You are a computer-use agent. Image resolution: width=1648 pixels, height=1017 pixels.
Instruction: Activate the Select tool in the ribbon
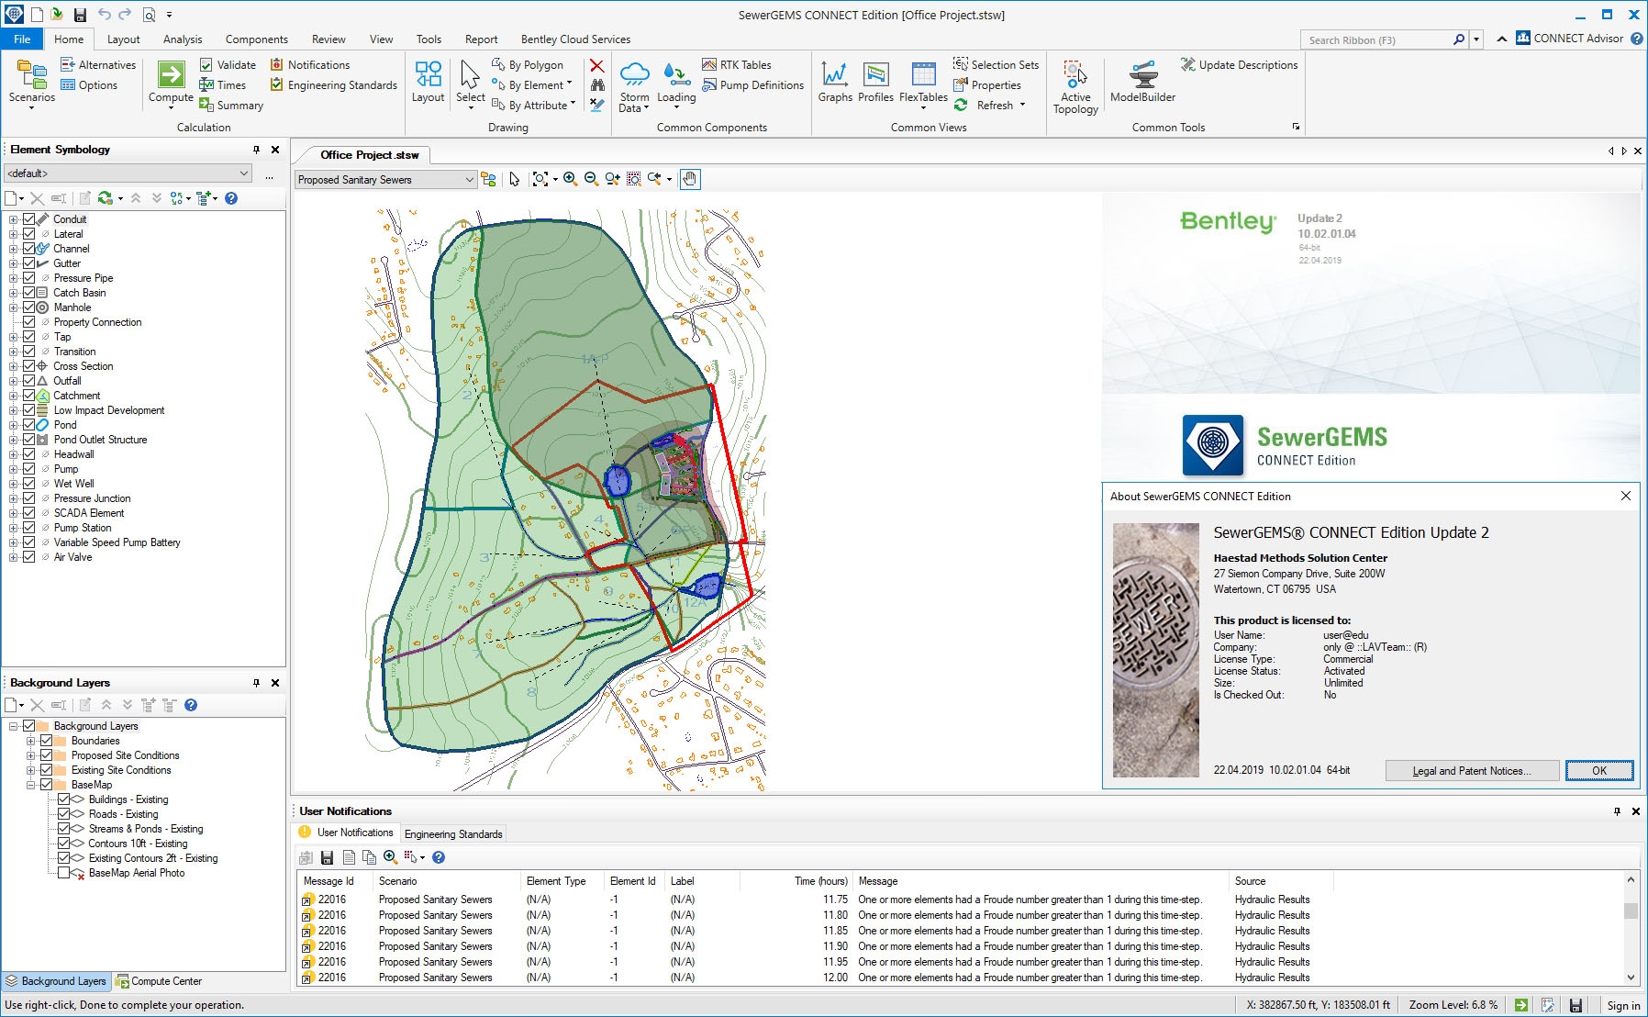click(x=470, y=84)
